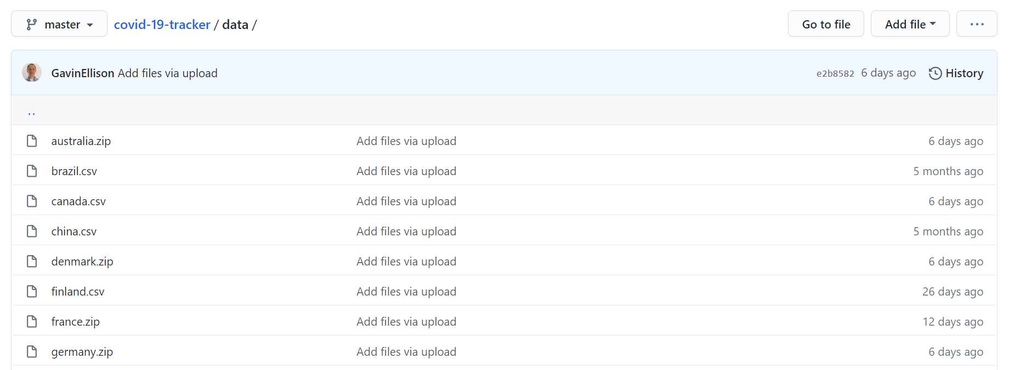
Task: Click the file icon beside france.zip
Action: click(x=31, y=321)
